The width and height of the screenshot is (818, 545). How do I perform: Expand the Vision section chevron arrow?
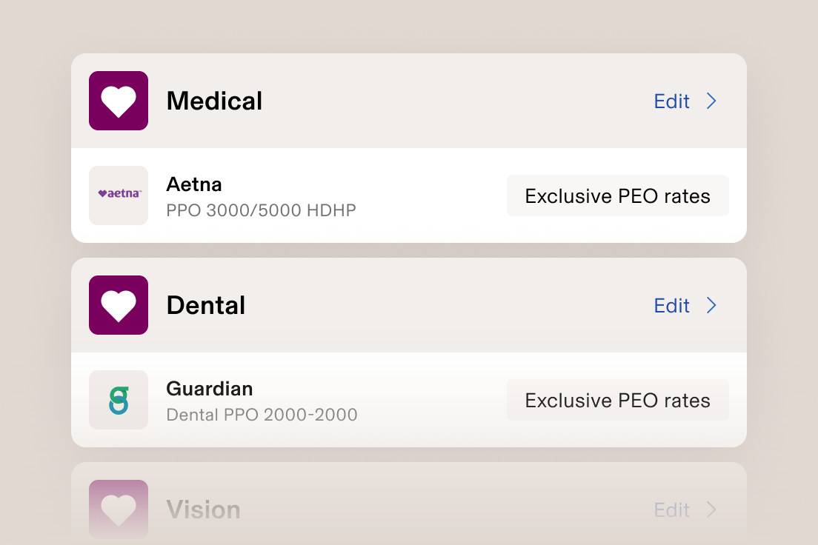coord(711,510)
